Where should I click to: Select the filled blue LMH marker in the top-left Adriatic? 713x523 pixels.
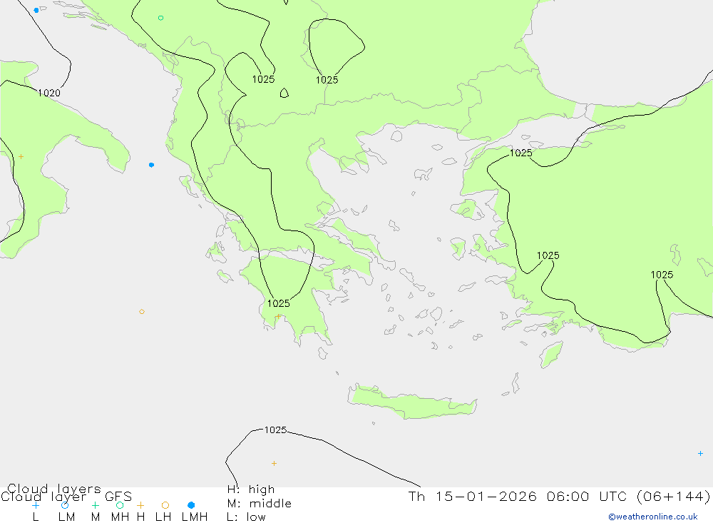coord(36,10)
